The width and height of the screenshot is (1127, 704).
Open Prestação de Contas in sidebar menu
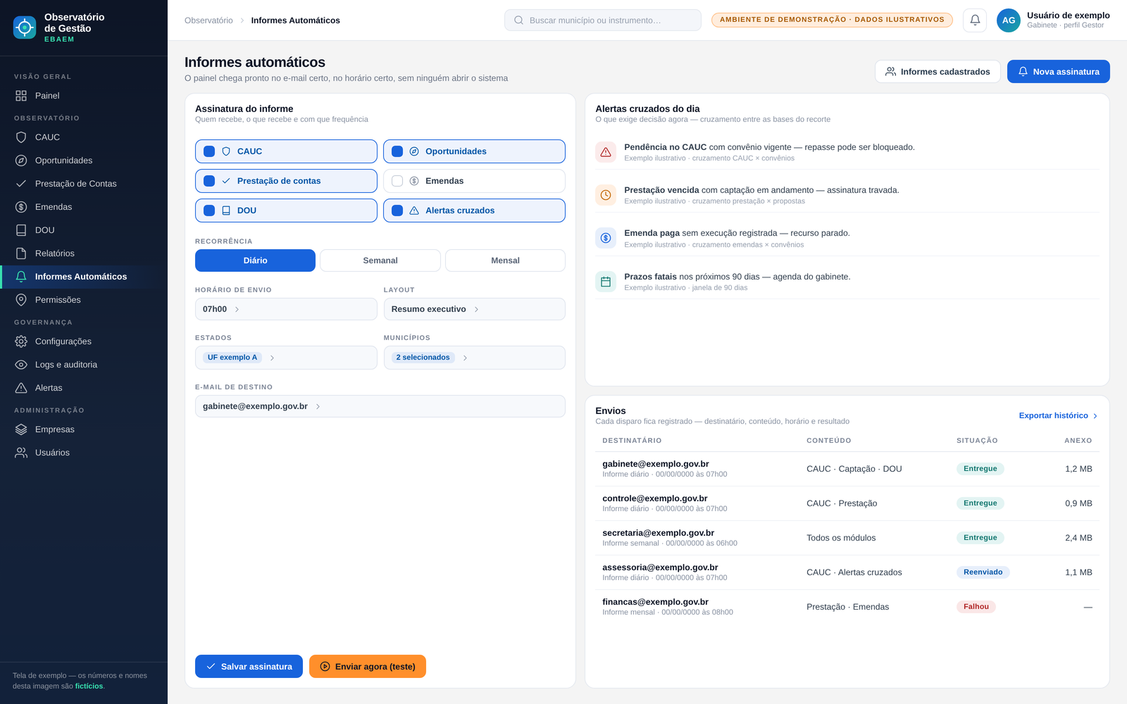tap(84, 184)
